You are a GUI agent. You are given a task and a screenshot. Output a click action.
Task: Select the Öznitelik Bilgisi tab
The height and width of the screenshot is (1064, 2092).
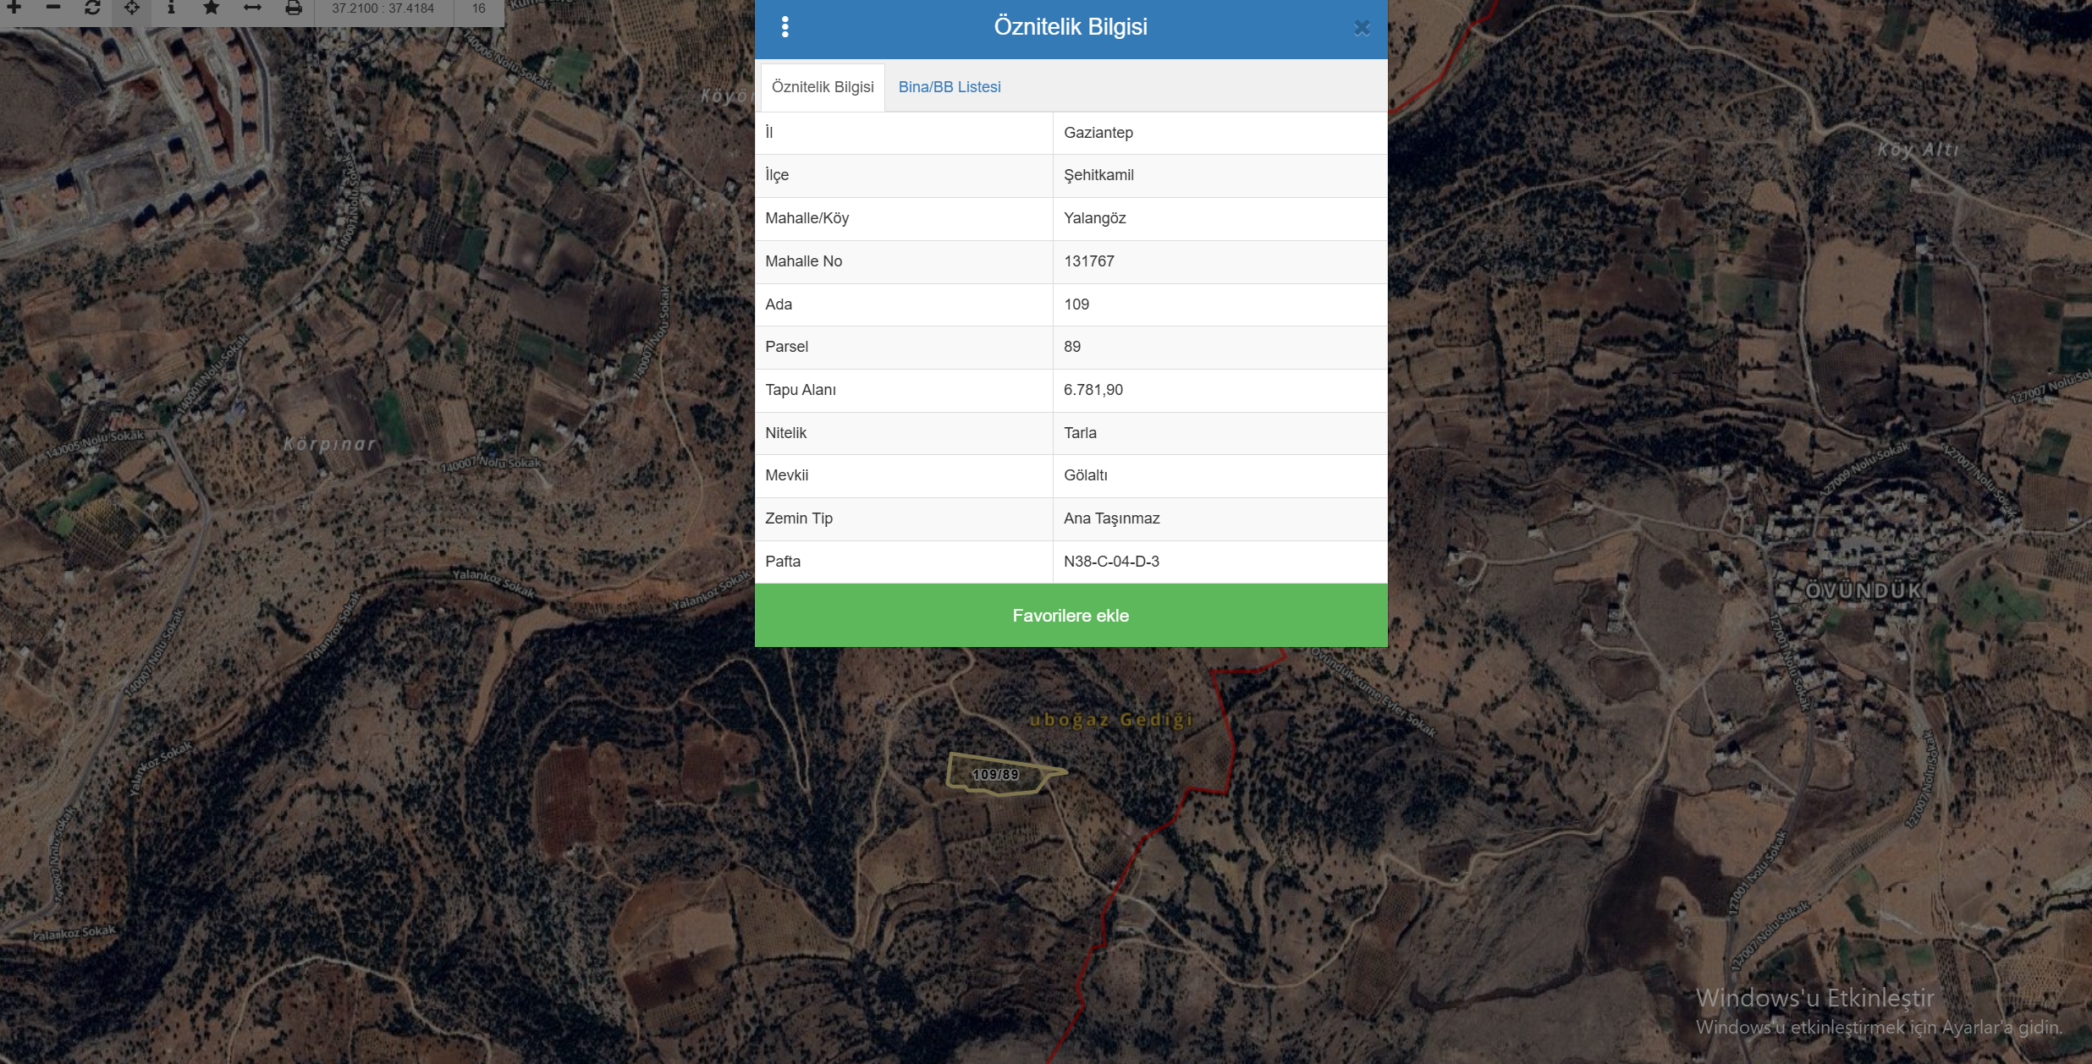pos(823,87)
